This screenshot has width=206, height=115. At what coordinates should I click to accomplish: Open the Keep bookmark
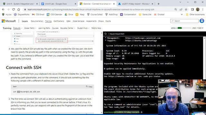[x=80, y=14]
